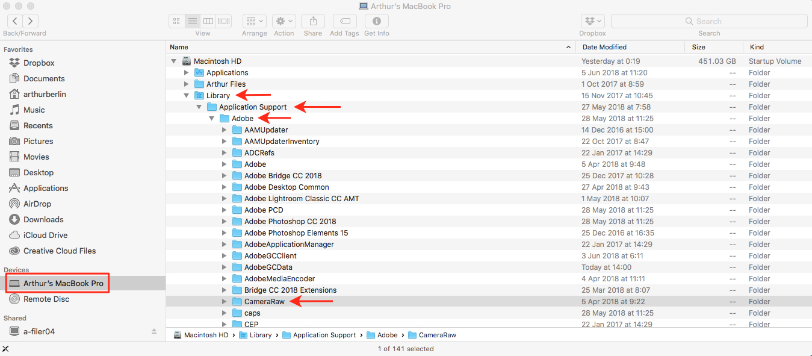
Task: Click Macintosh HD in the path bar
Action: (200, 335)
